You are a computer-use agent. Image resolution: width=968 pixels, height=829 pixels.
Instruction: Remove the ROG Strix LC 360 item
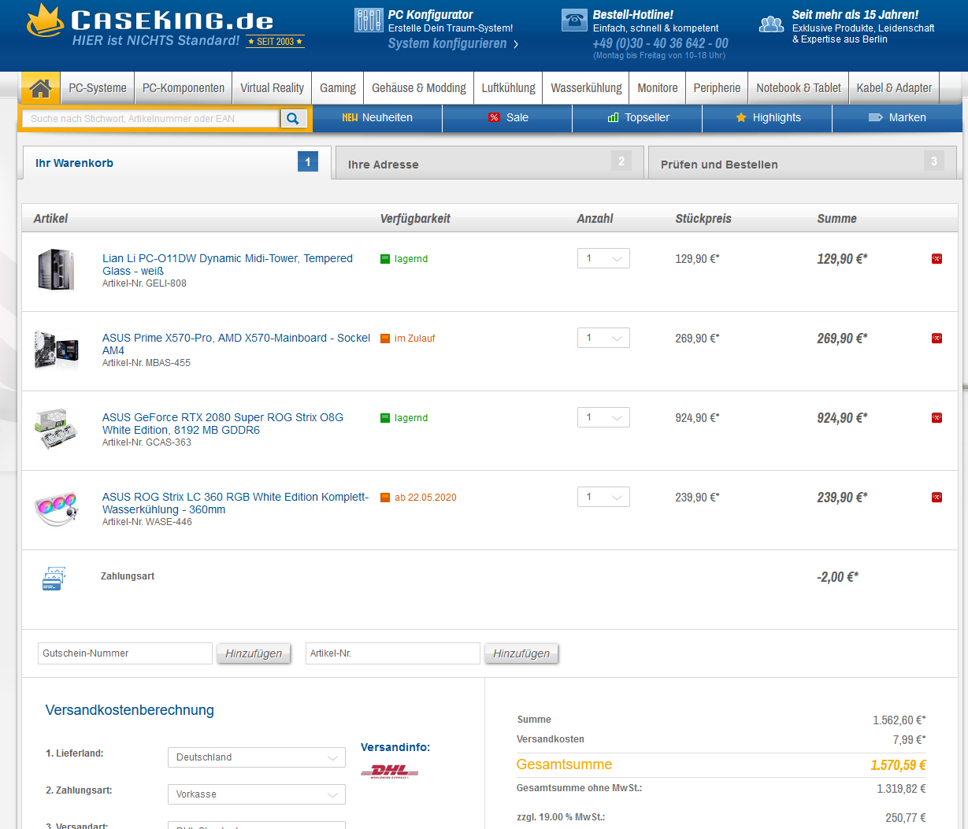tap(936, 498)
